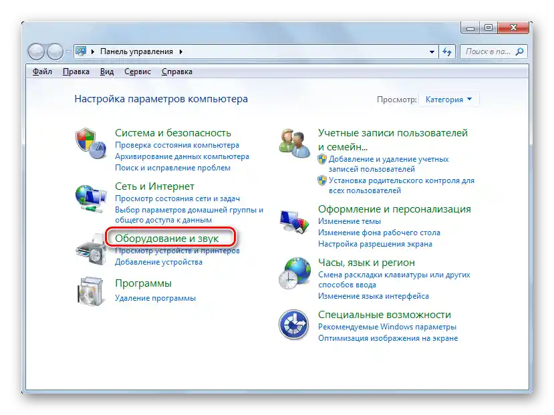Open System and Security shield icon
Viewport: 554px width, 415px height.
(90, 144)
